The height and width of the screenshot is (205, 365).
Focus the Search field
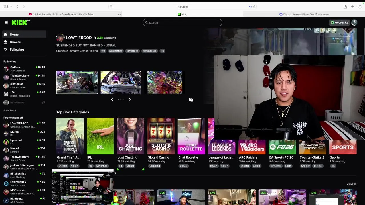[182, 23]
